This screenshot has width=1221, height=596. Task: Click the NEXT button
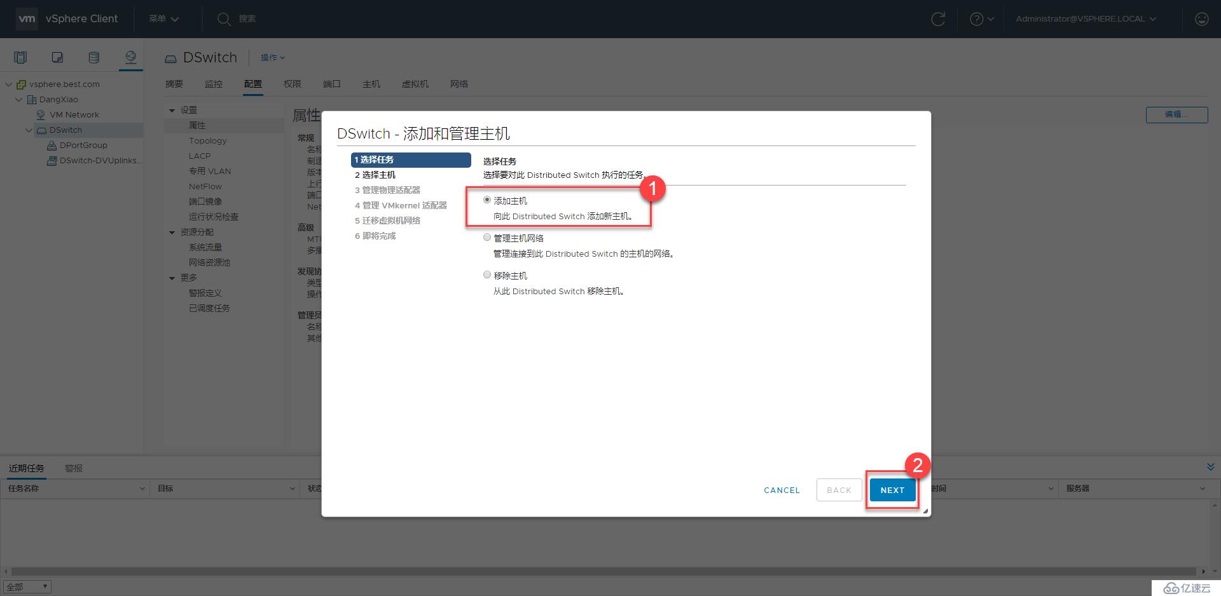pos(892,490)
